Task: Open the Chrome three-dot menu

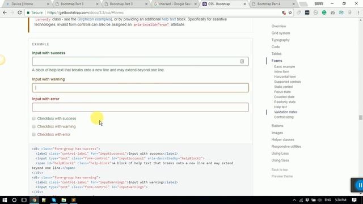Action: point(358,12)
